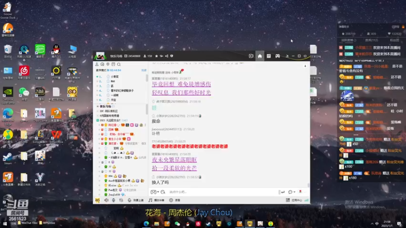This screenshot has width=406, height=228.
Task: Toggle the speaker volume in the bottom bar
Action: pyautogui.click(x=106, y=200)
